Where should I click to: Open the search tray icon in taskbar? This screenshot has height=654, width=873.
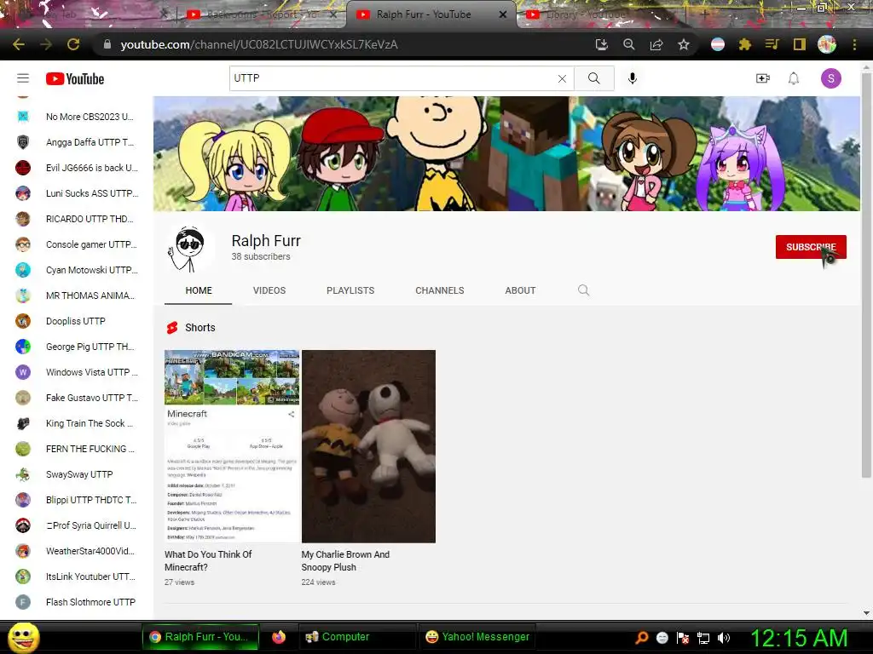(x=642, y=638)
